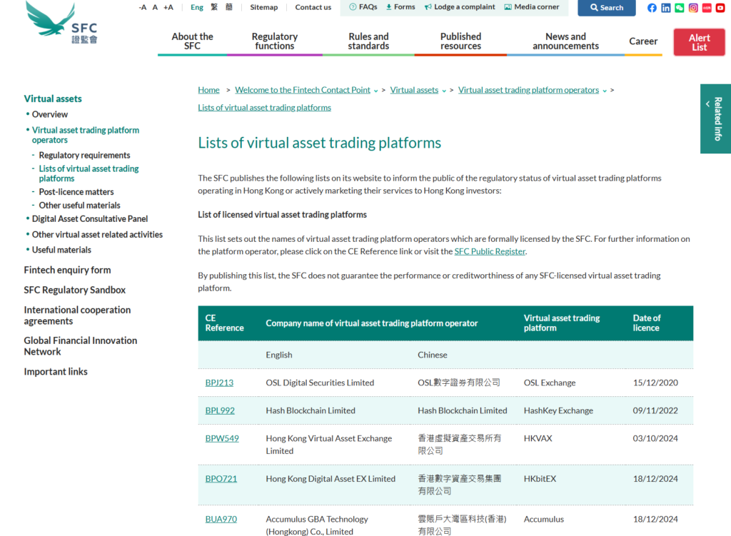The image size is (731, 536).
Task: Expand the Virtual assets breadcrumb dropdown arrow
Action: tap(444, 91)
